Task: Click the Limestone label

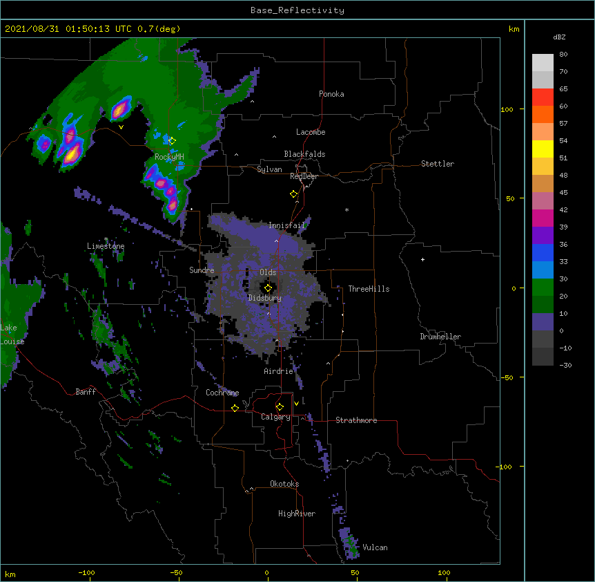Action: point(106,246)
